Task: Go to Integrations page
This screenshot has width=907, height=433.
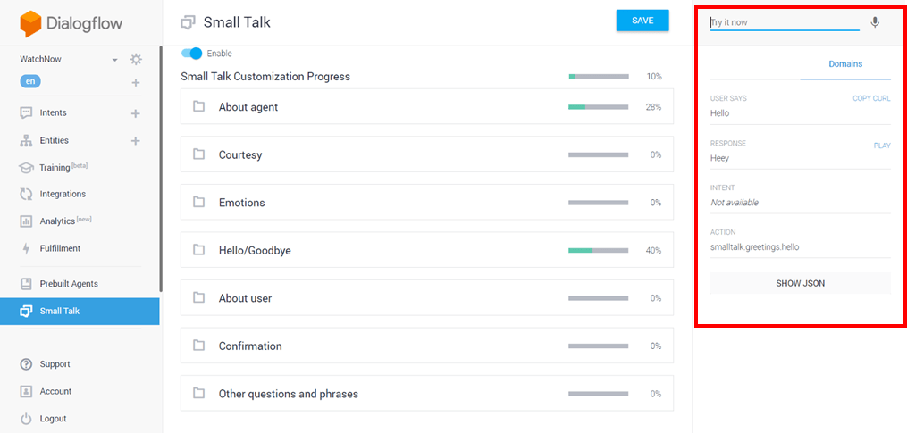Action: [63, 194]
